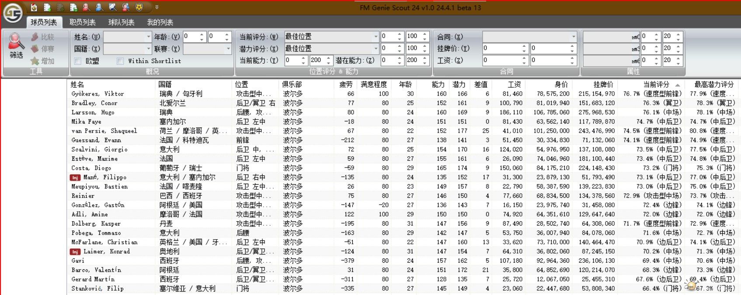Click inside the 姓名 name input field
The height and width of the screenshot is (295, 741).
click(124, 37)
